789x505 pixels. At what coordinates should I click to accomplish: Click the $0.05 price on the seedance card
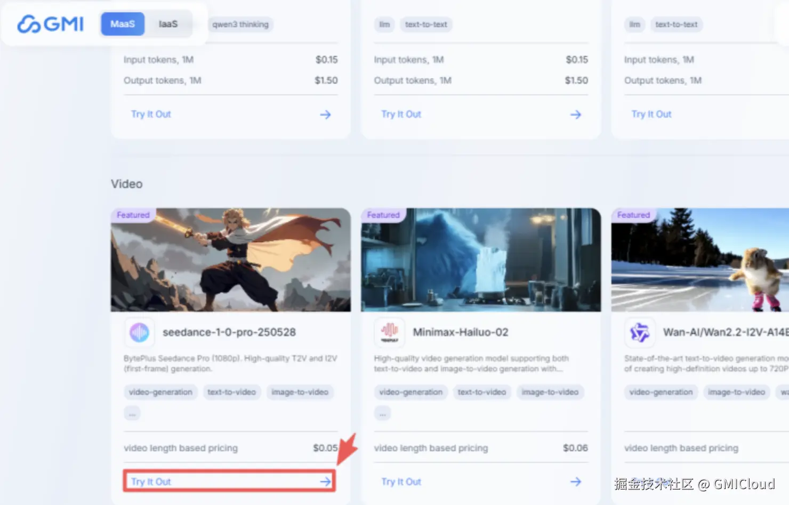(325, 448)
